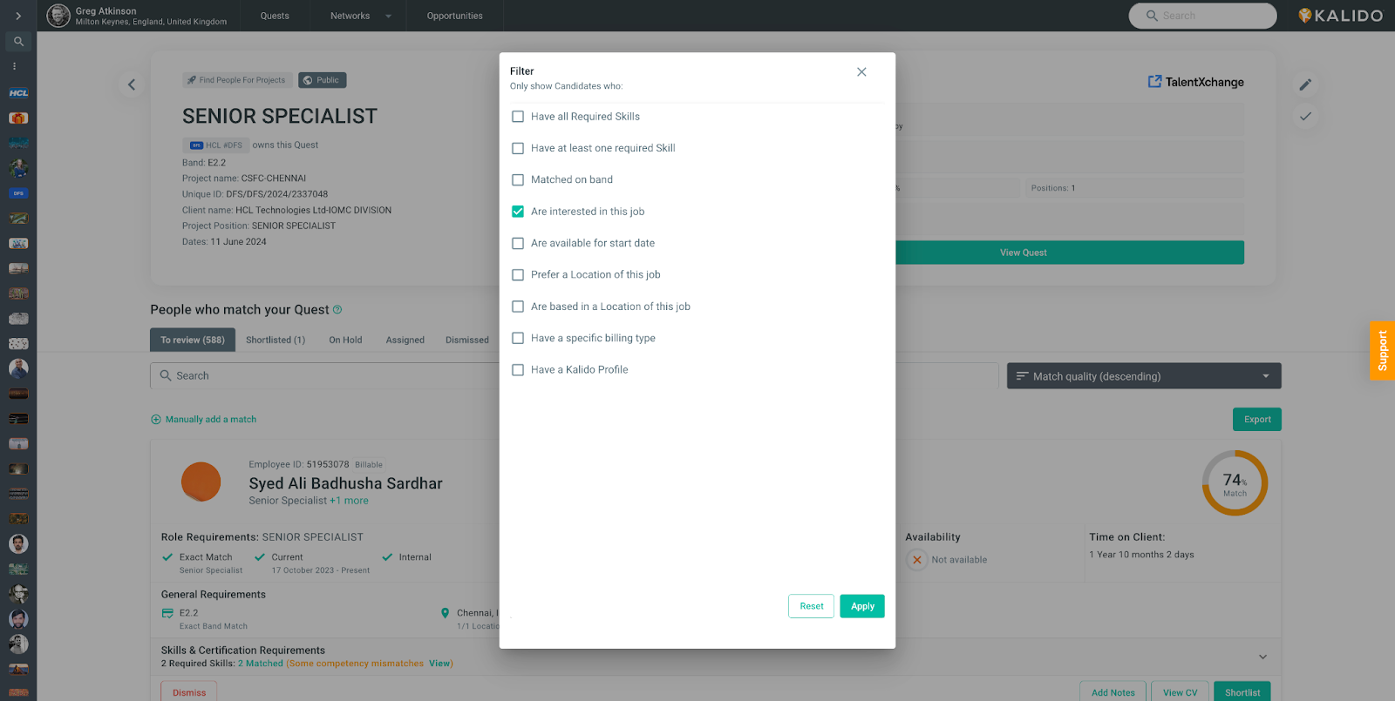Click the Apply filter button
The image size is (1395, 701).
861,606
